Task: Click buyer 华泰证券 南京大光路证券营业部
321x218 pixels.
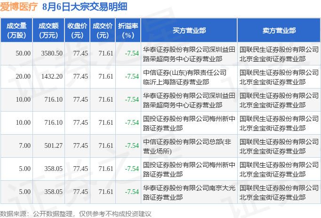Action: [x=189, y=193]
